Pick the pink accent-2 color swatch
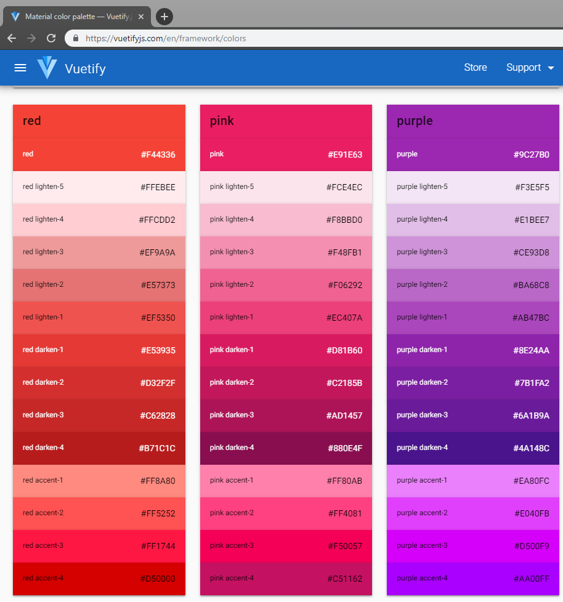Image resolution: width=563 pixels, height=602 pixels. (x=286, y=513)
